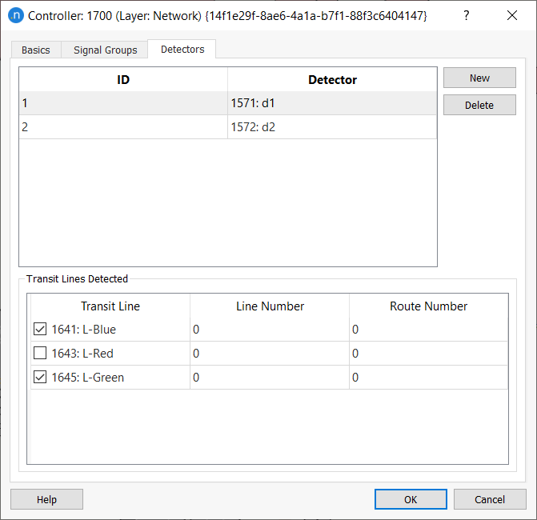The height and width of the screenshot is (520, 537).
Task: Close the Controller dialog window
Action: (x=513, y=15)
